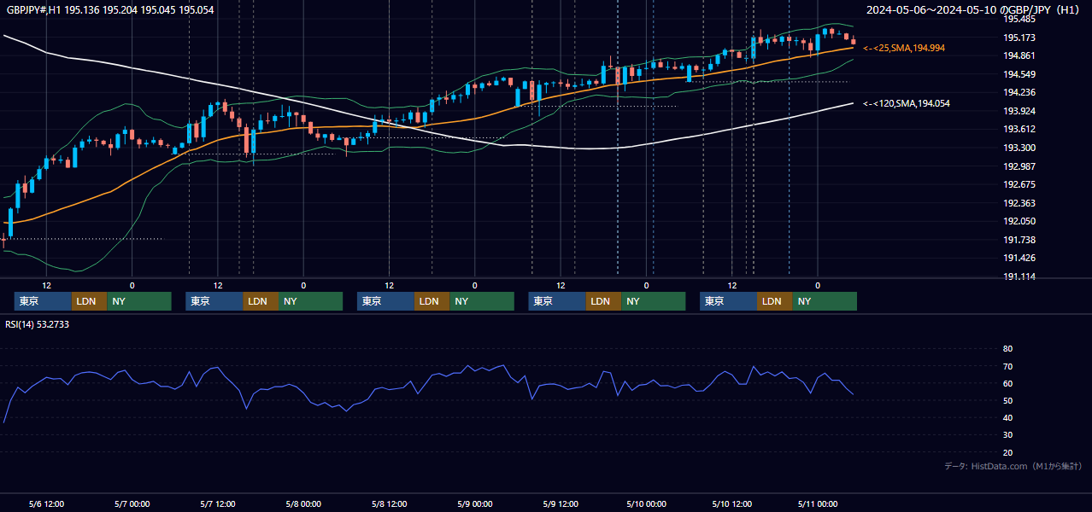Click price axis value 192.987
This screenshot has width=1092, height=512.
(1019, 166)
